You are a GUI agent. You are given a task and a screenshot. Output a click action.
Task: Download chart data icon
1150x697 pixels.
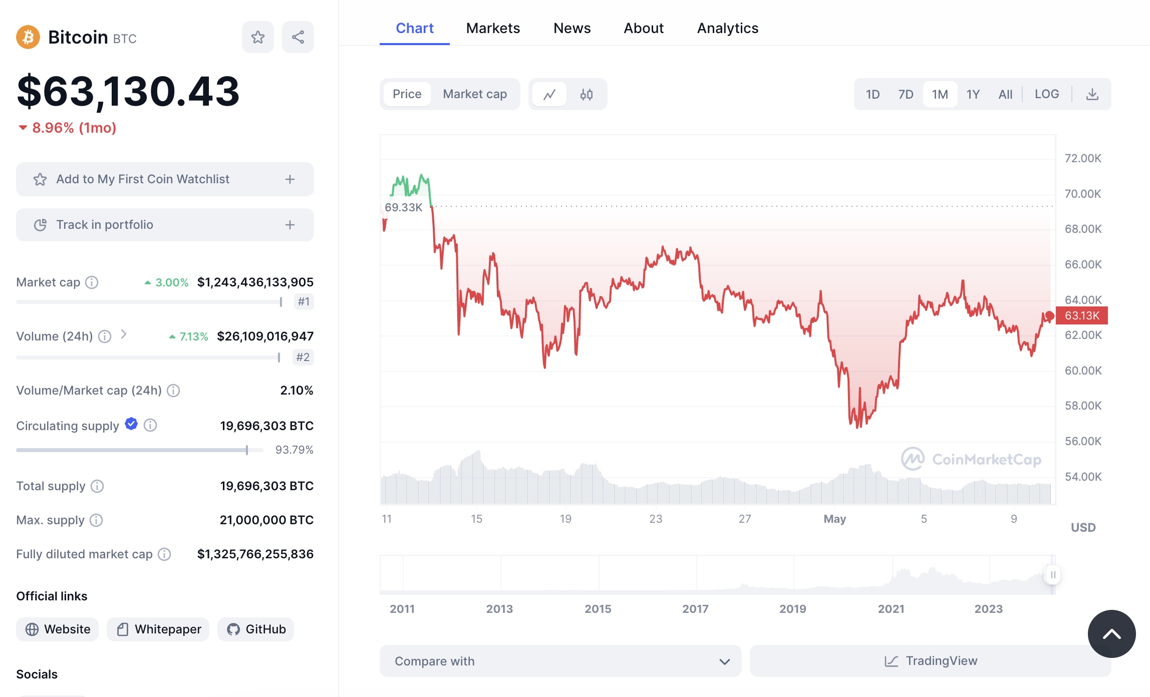[x=1092, y=94]
